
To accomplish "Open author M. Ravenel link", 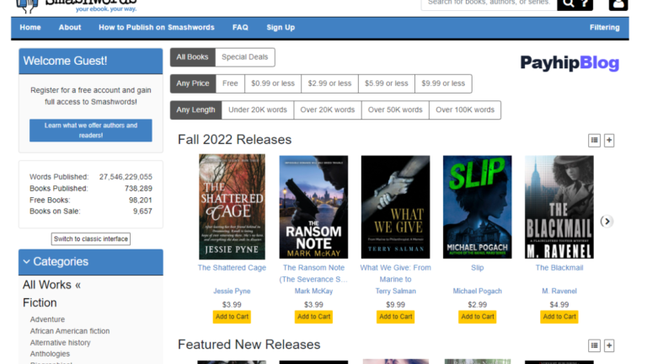I will click(x=559, y=291).
